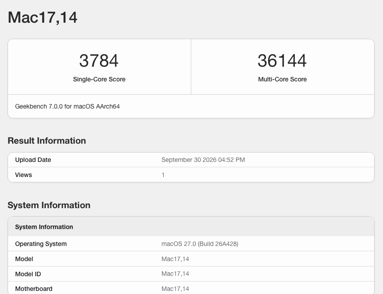
Task: Select the macOS 27.0 (Build 26A428) value
Action: tap(200, 244)
